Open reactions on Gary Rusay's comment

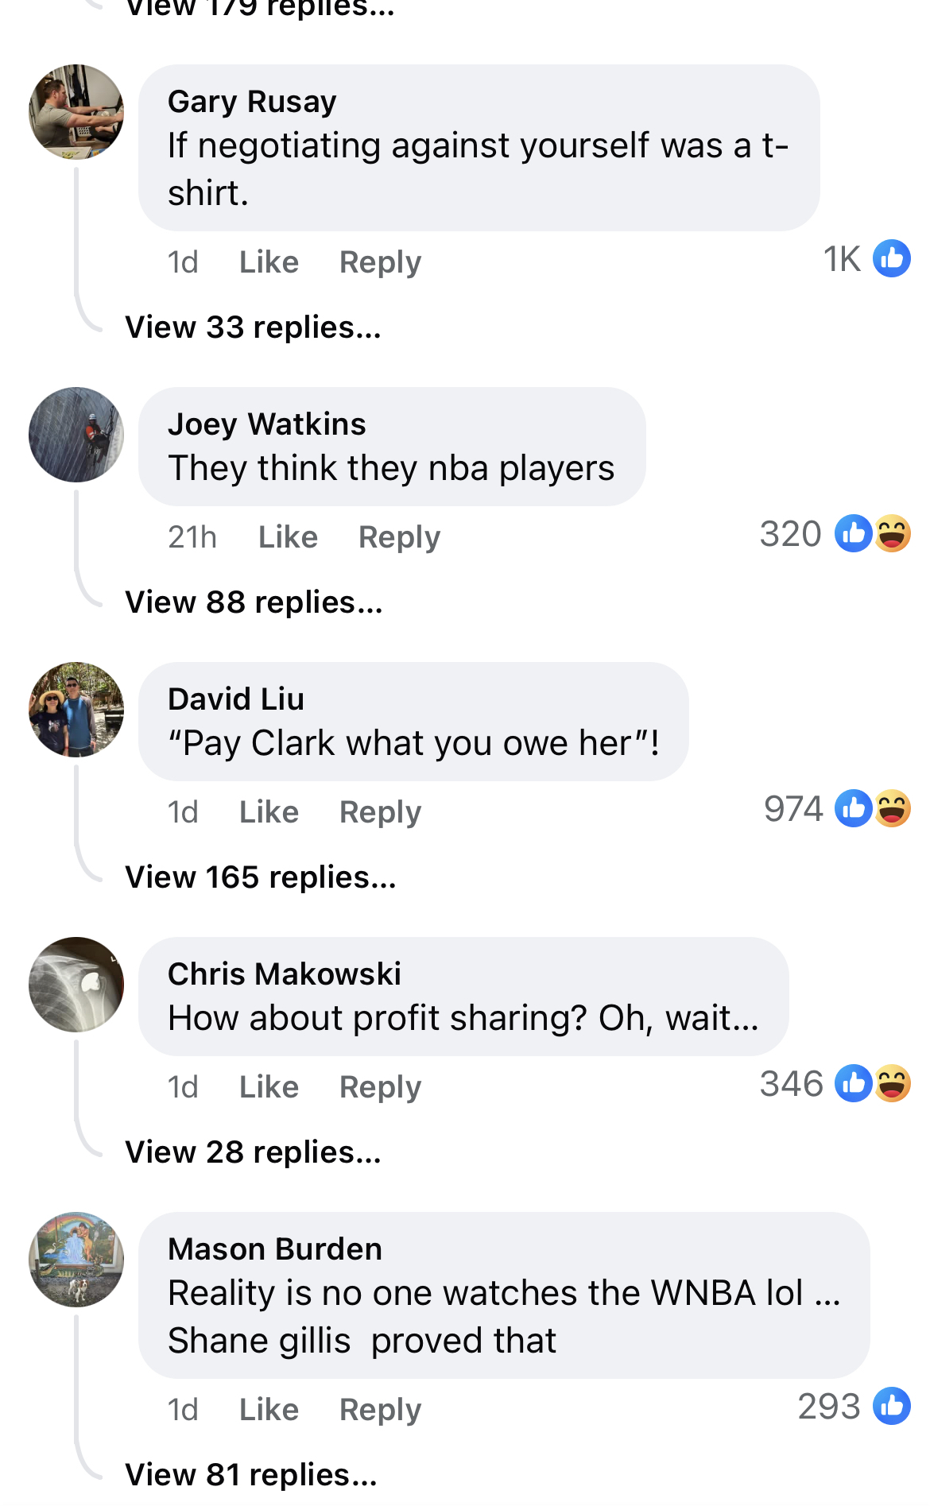point(866,259)
